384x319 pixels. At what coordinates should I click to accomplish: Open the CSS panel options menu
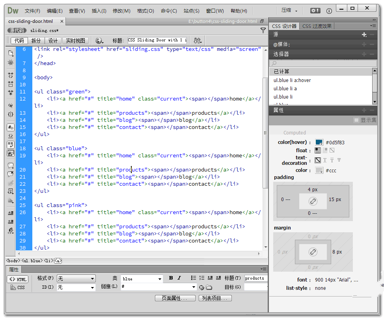[373, 26]
